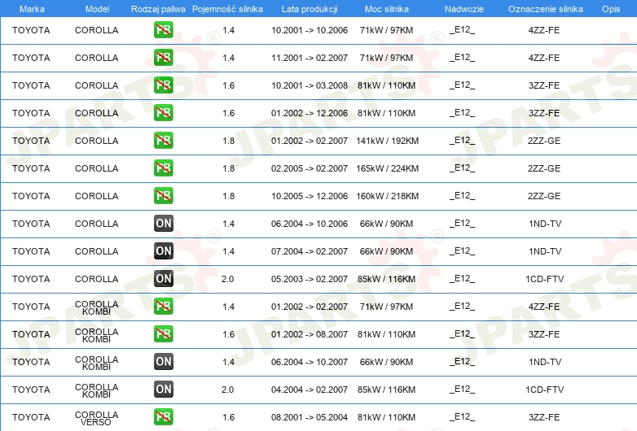Select the production years 10.2001 -> 03.2008
The image size is (637, 431).
point(310,85)
